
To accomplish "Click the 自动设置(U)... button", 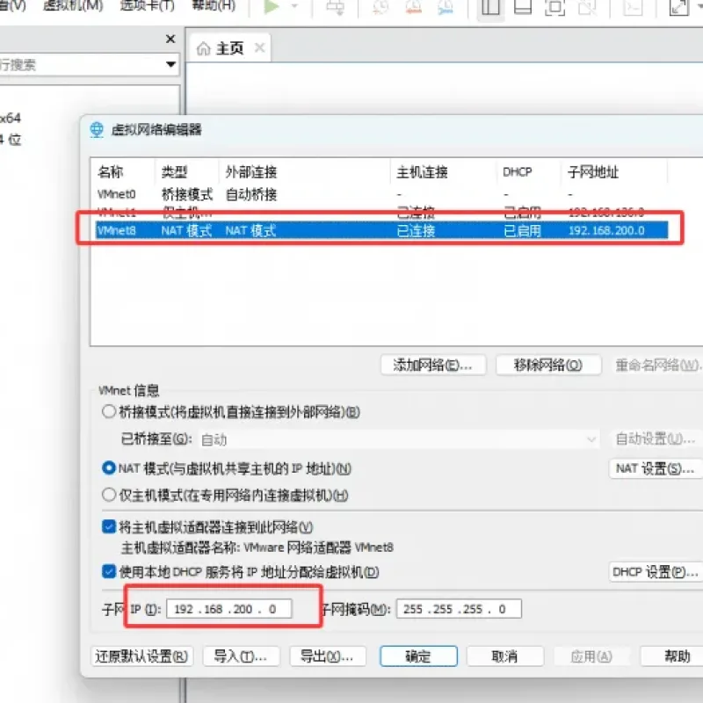I will click(x=656, y=438).
